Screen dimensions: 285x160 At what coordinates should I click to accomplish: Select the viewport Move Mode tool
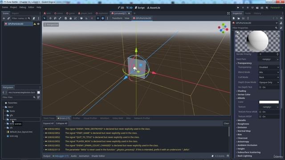click(50, 18)
